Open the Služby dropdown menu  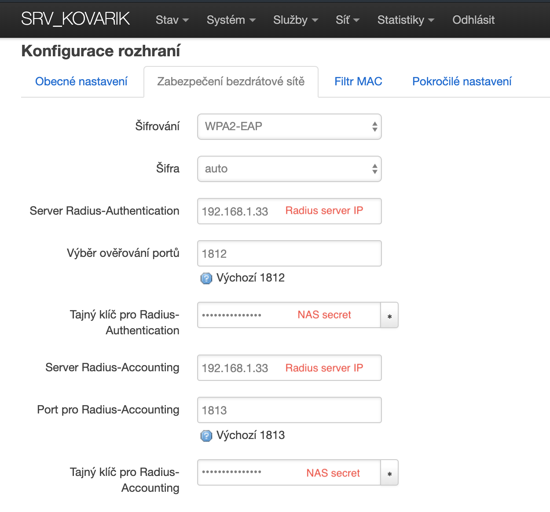(x=295, y=20)
